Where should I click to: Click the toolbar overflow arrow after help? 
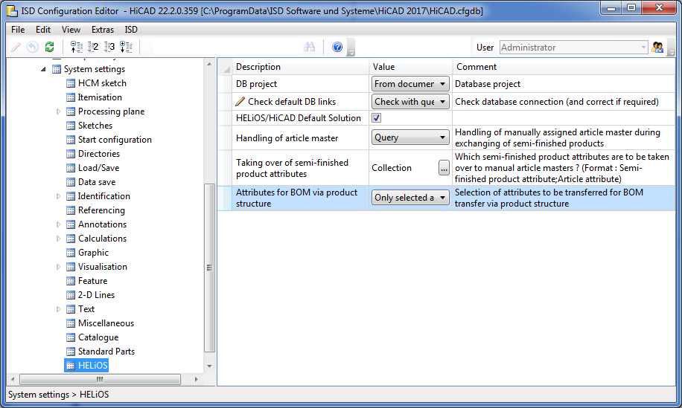351,48
